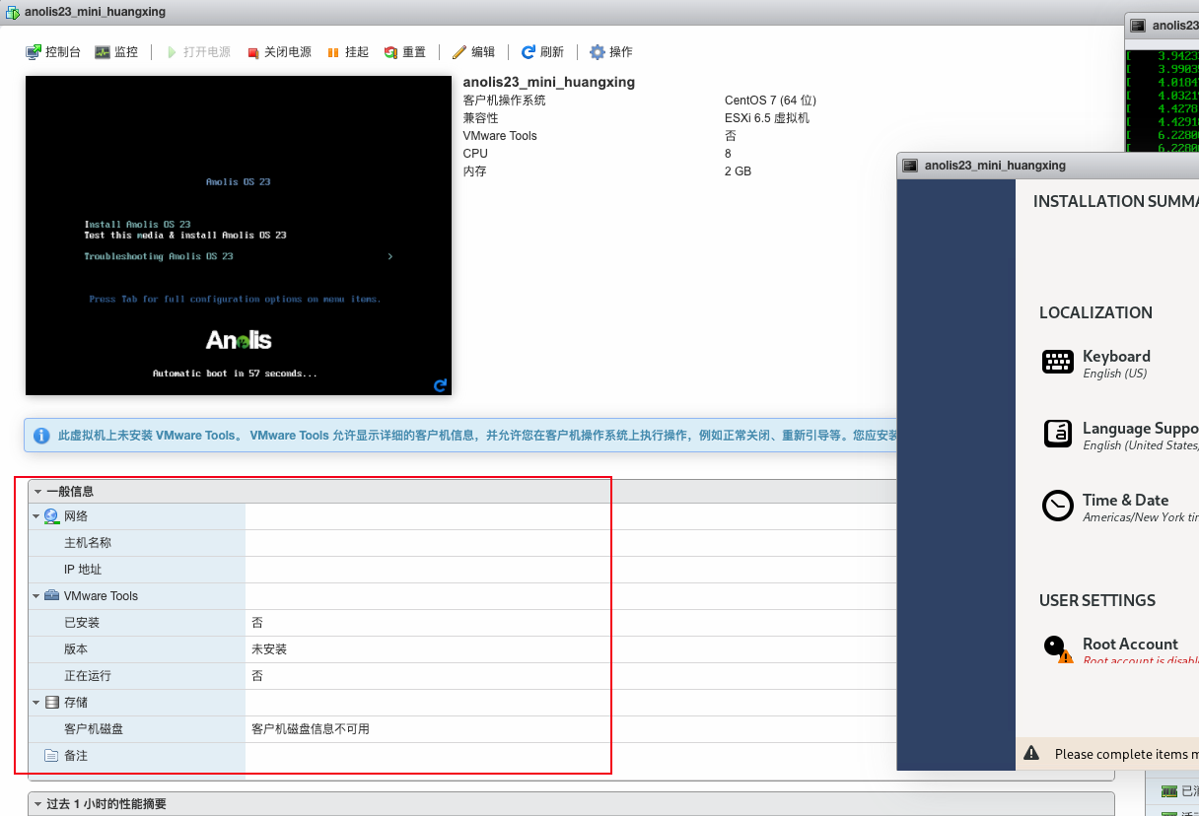Collapse 过去 1 小时的性能摘要 panel

tap(37, 804)
